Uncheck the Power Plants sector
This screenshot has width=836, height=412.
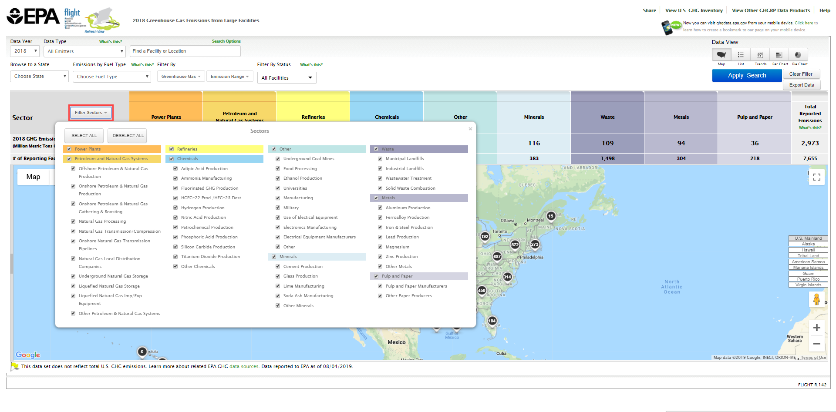tap(69, 149)
